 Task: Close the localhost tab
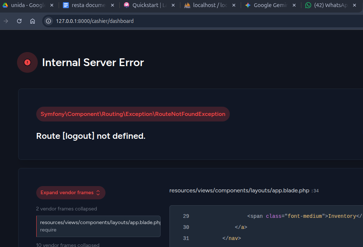(x=233, y=6)
